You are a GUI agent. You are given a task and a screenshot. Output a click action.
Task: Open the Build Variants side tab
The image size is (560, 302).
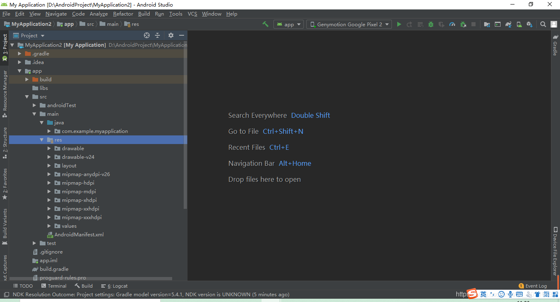5,226
